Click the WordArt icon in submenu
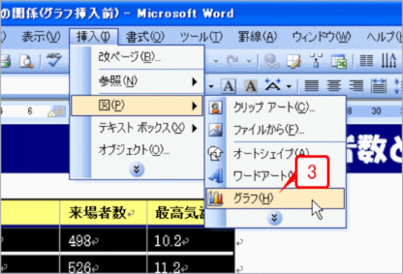This screenshot has height=274, width=403. (x=216, y=176)
